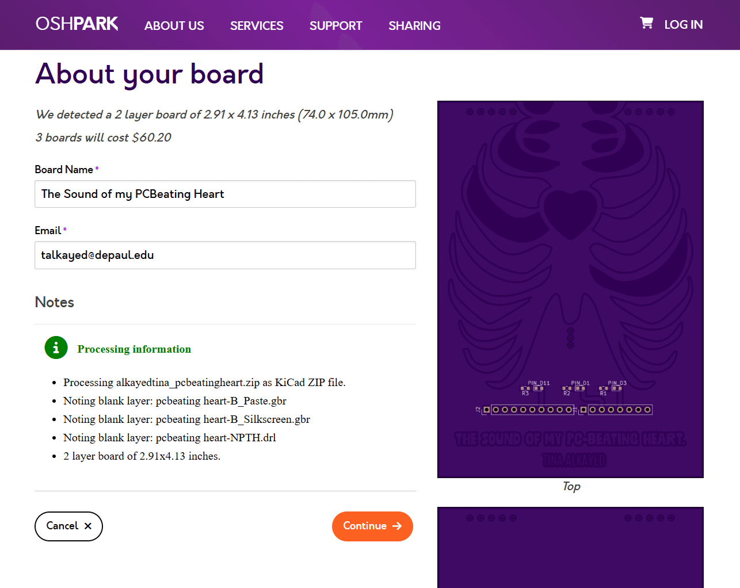This screenshot has height=588, width=740.
Task: Focus the Email input field
Action: 225,255
